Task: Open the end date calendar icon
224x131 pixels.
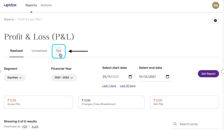Action: pos(167,77)
